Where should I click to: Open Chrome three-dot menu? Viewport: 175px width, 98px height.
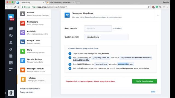[168, 7]
